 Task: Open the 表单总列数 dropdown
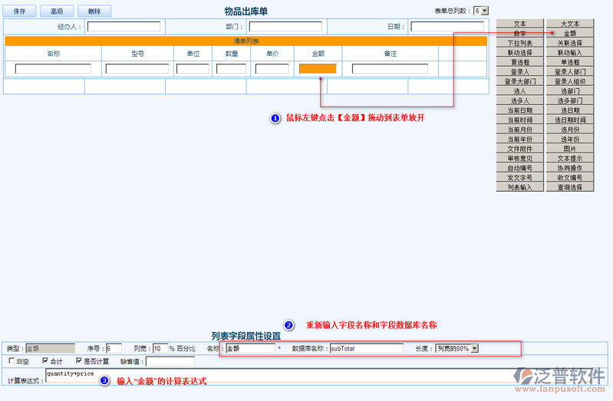480,11
